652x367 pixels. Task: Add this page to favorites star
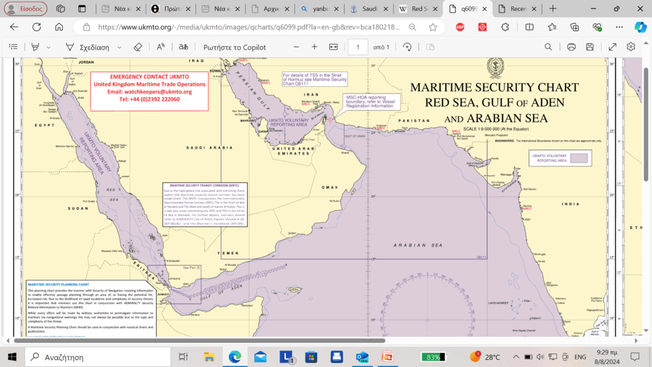coord(433,27)
